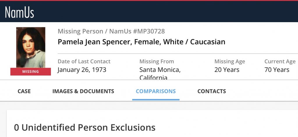This screenshot has height=137, width=298.
Task: Click the Missing Age label
Action: click(x=230, y=62)
